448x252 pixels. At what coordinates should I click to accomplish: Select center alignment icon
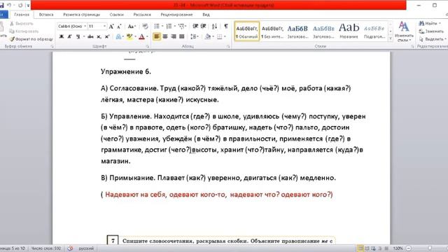click(165, 36)
